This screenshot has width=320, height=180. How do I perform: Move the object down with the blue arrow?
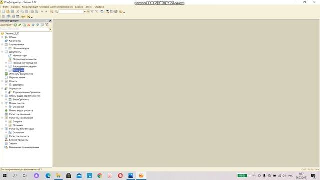point(38,25)
